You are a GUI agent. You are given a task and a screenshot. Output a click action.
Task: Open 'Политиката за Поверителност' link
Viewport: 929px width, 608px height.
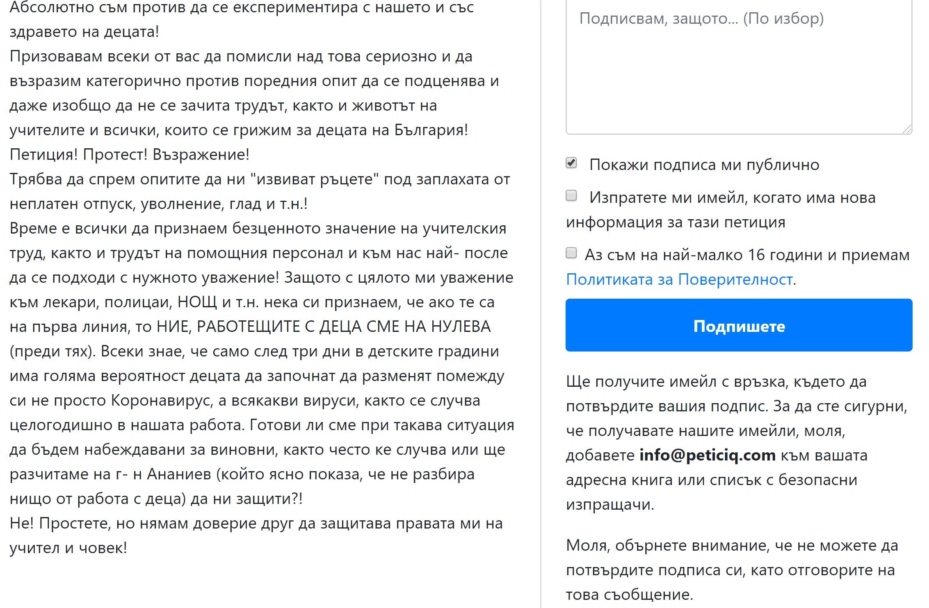pyautogui.click(x=679, y=279)
